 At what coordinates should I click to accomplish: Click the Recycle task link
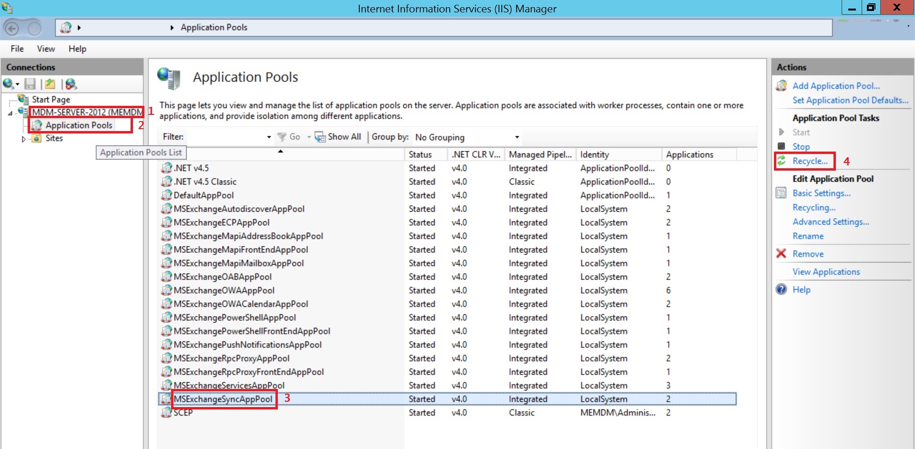point(810,161)
